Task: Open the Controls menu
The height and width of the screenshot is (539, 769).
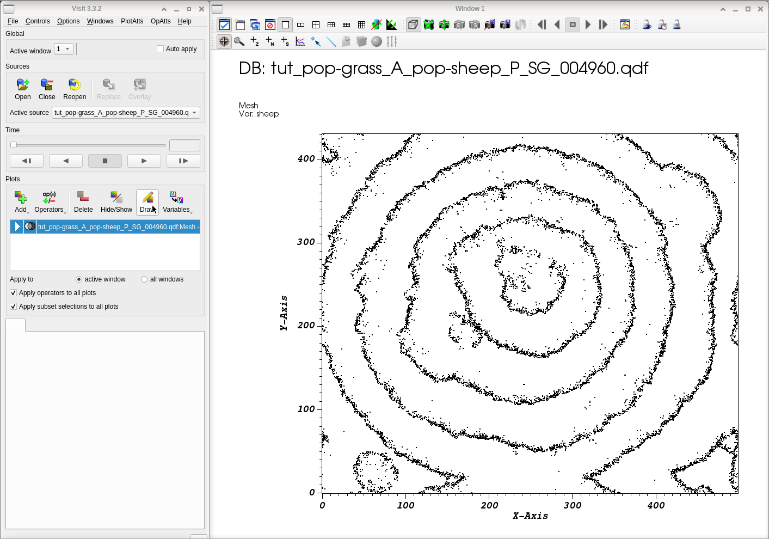Action: (x=38, y=21)
